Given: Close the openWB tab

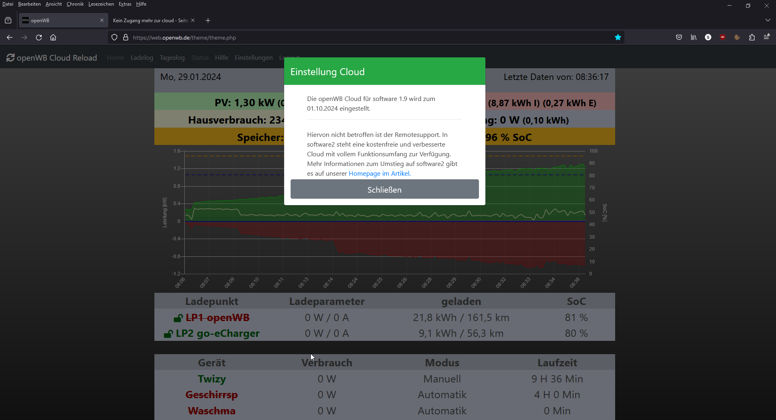Looking at the screenshot, I should pos(102,20).
